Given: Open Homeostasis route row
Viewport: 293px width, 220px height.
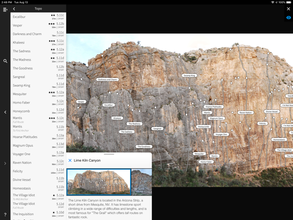Looking at the screenshot, I should (x=38, y=189).
